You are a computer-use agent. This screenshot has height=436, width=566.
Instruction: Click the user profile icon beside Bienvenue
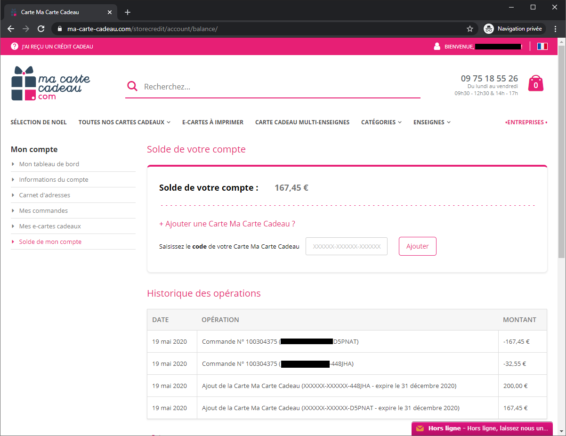437,46
